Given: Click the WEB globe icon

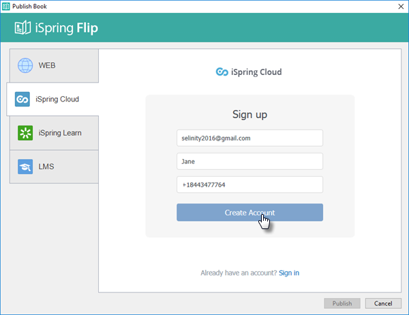Looking at the screenshot, I should click(25, 65).
